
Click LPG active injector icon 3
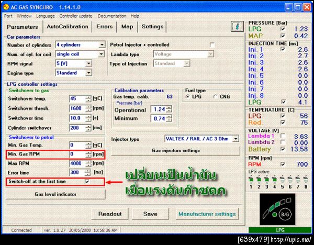[266, 179]
